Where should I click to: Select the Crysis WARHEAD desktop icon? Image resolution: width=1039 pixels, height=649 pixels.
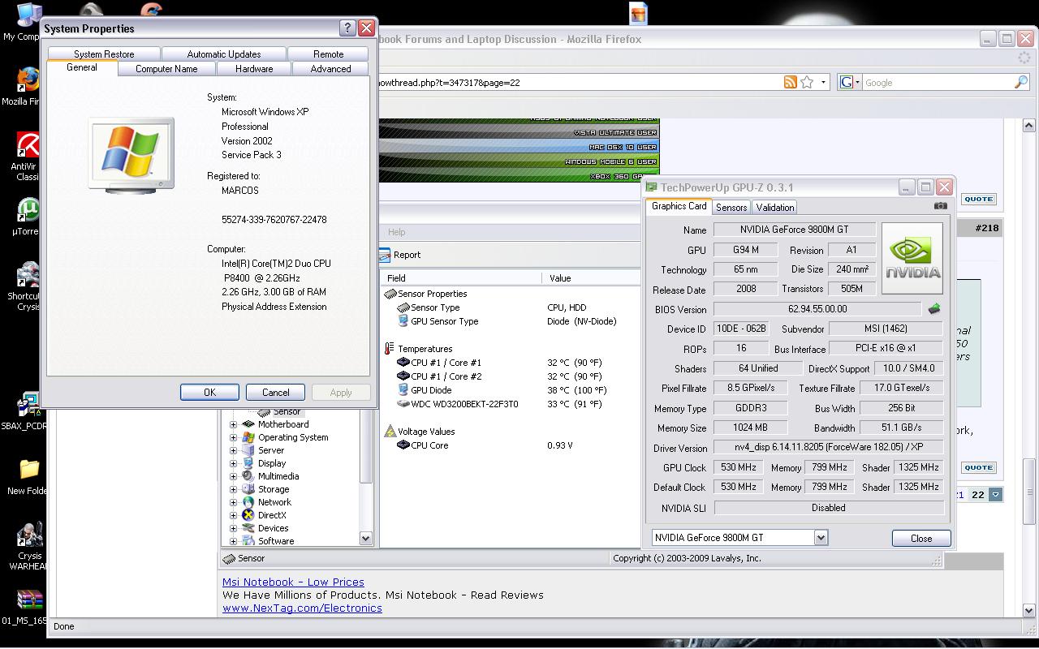pos(28,535)
